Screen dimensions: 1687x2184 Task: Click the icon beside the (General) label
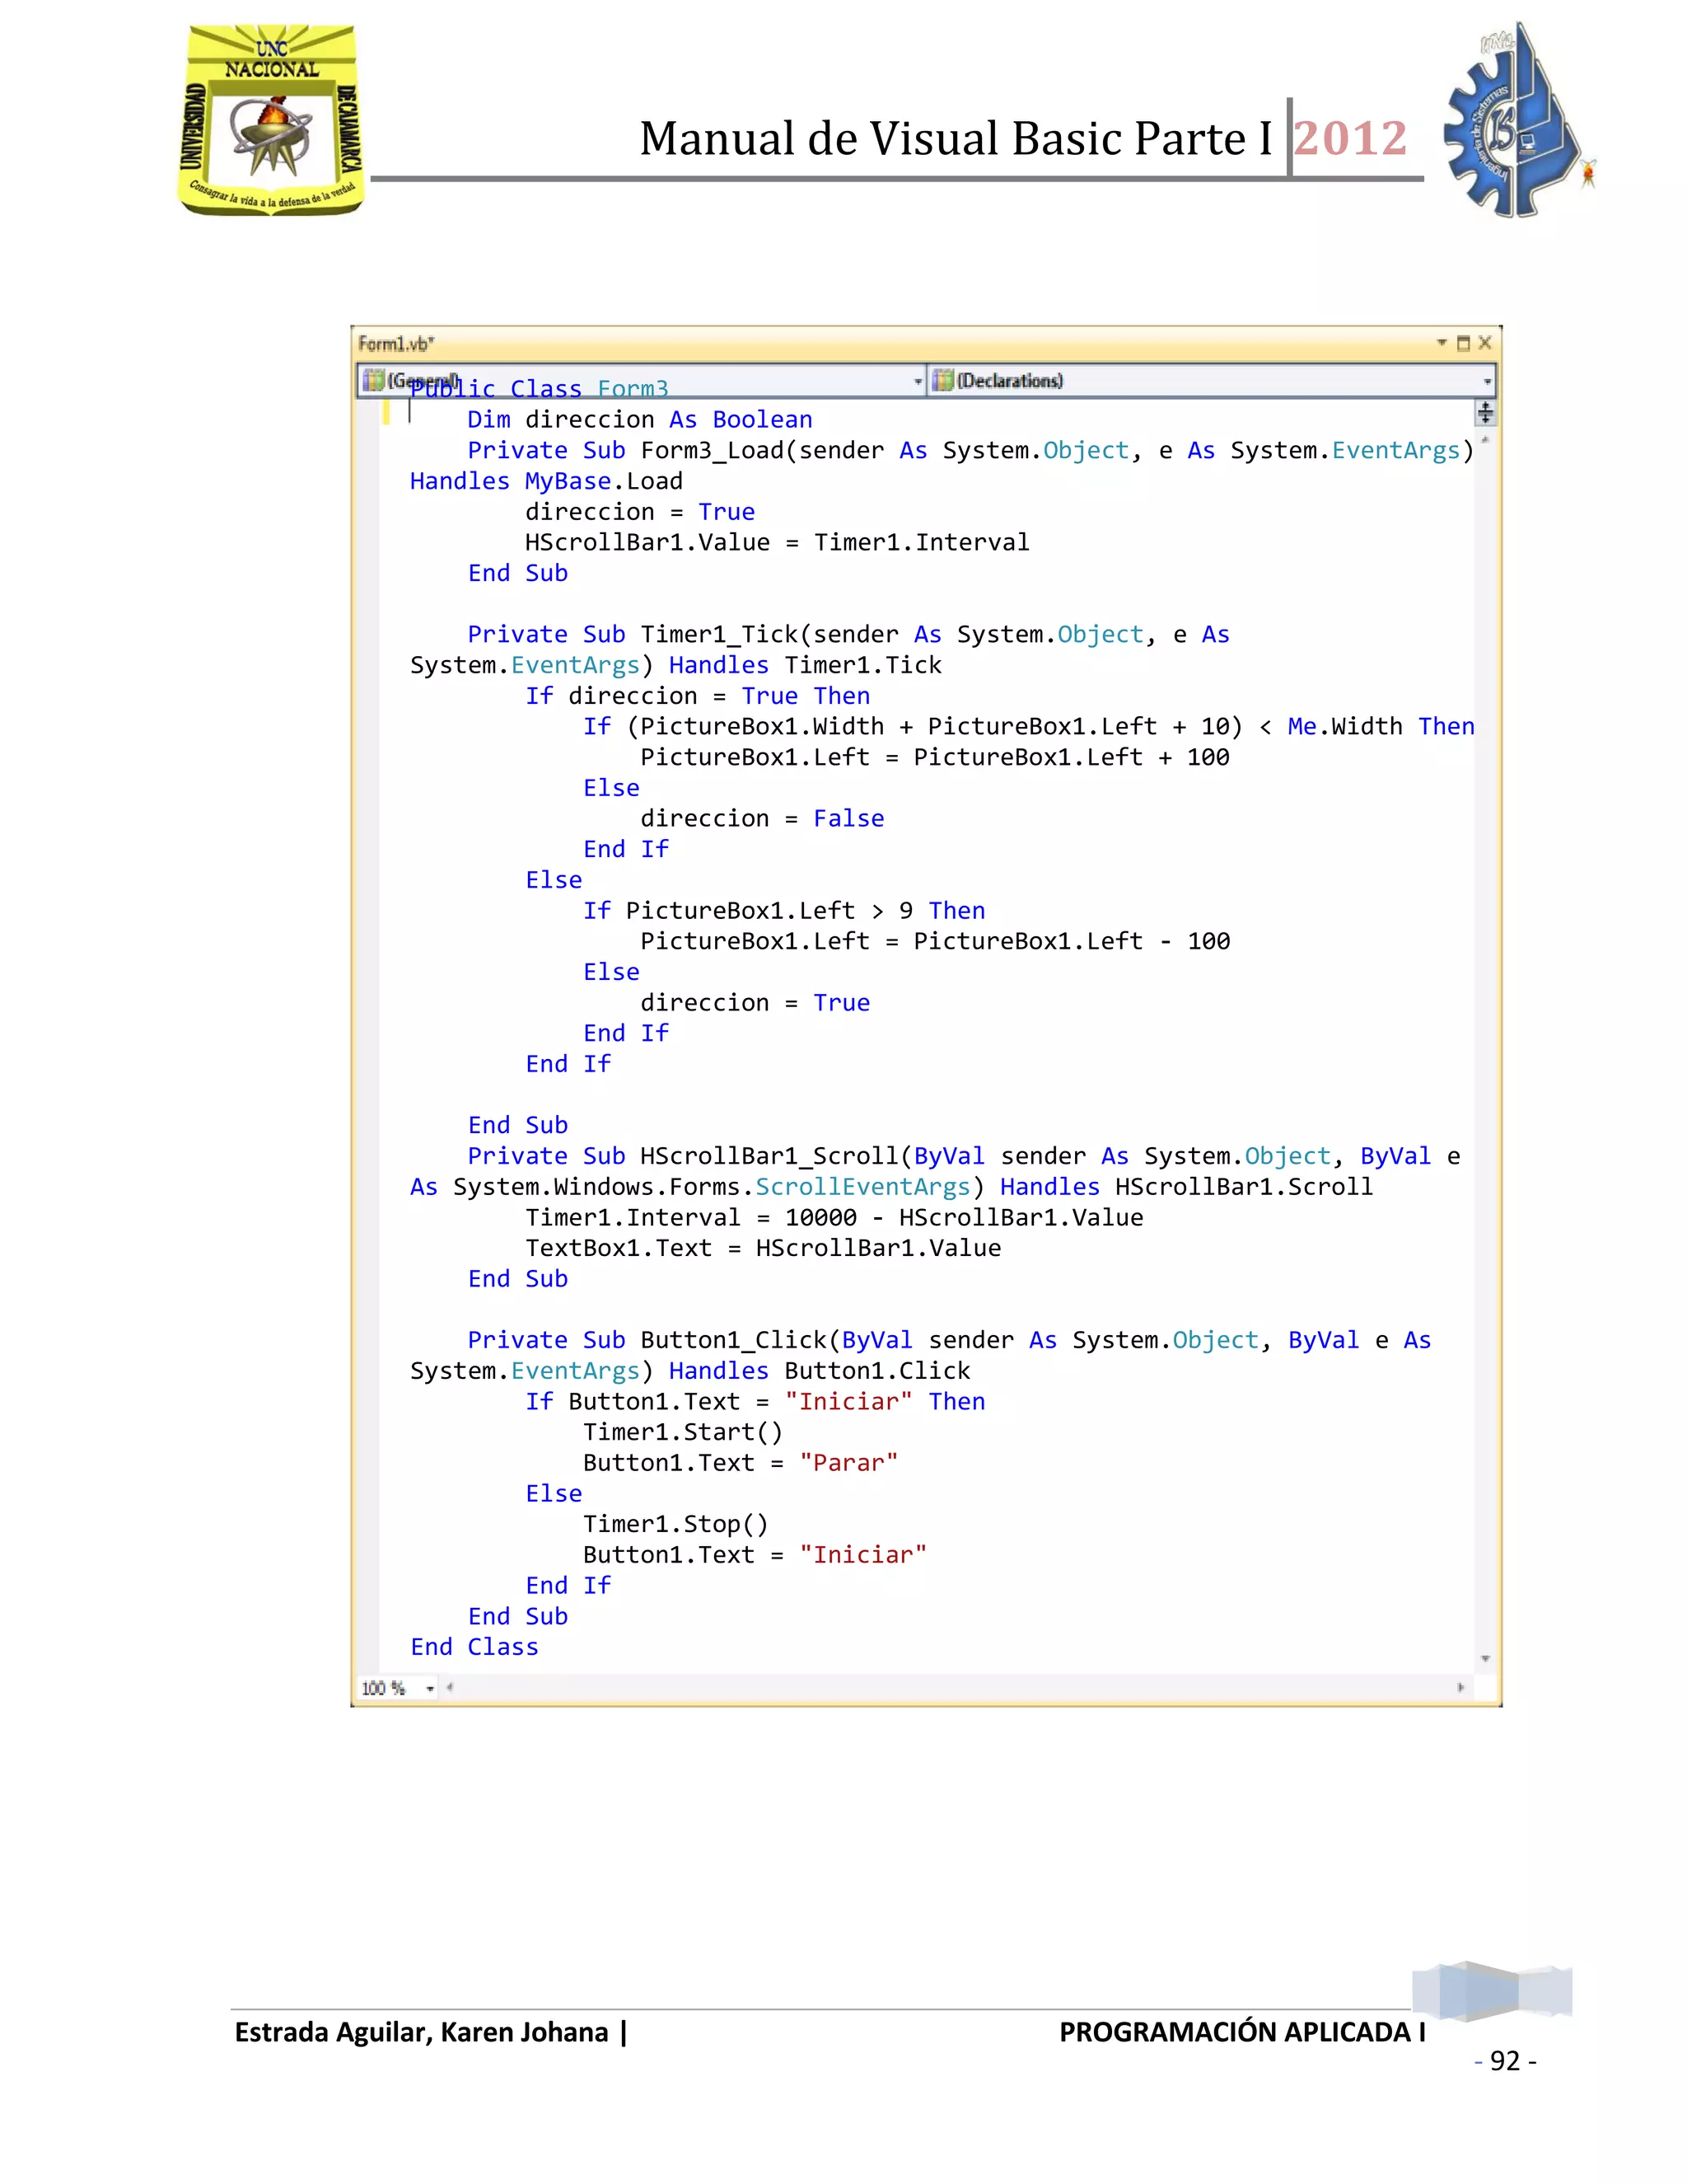[374, 381]
